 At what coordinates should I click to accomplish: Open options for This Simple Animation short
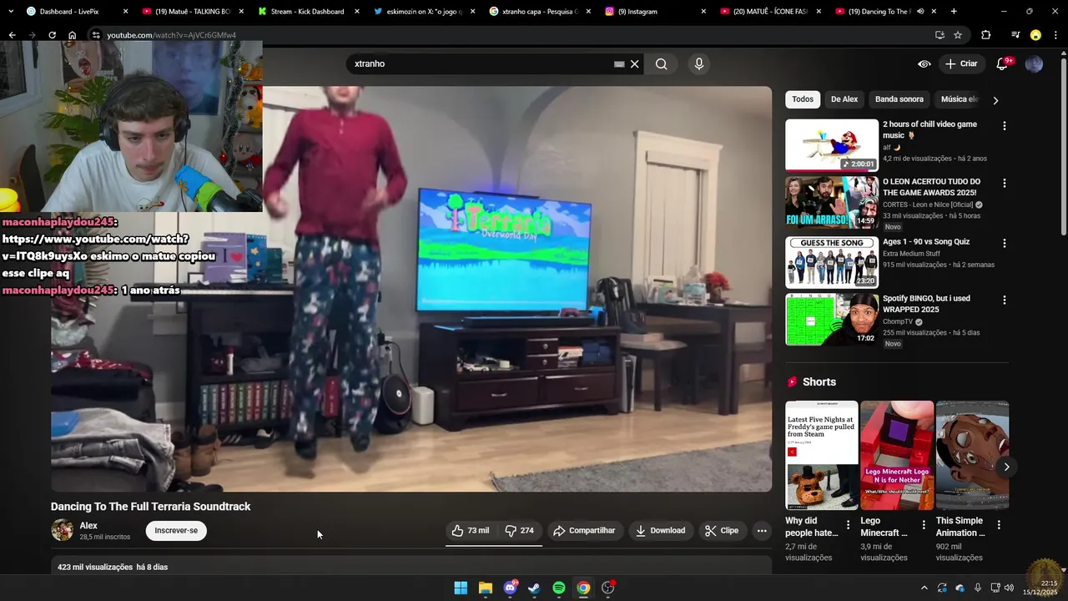point(999,525)
